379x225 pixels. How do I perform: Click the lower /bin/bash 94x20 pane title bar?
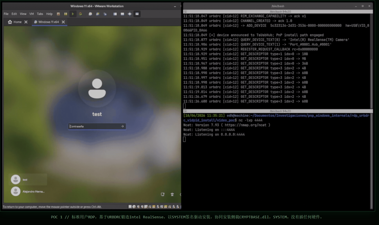278,111
